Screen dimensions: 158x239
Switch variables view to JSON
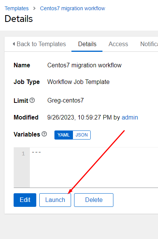(82, 135)
